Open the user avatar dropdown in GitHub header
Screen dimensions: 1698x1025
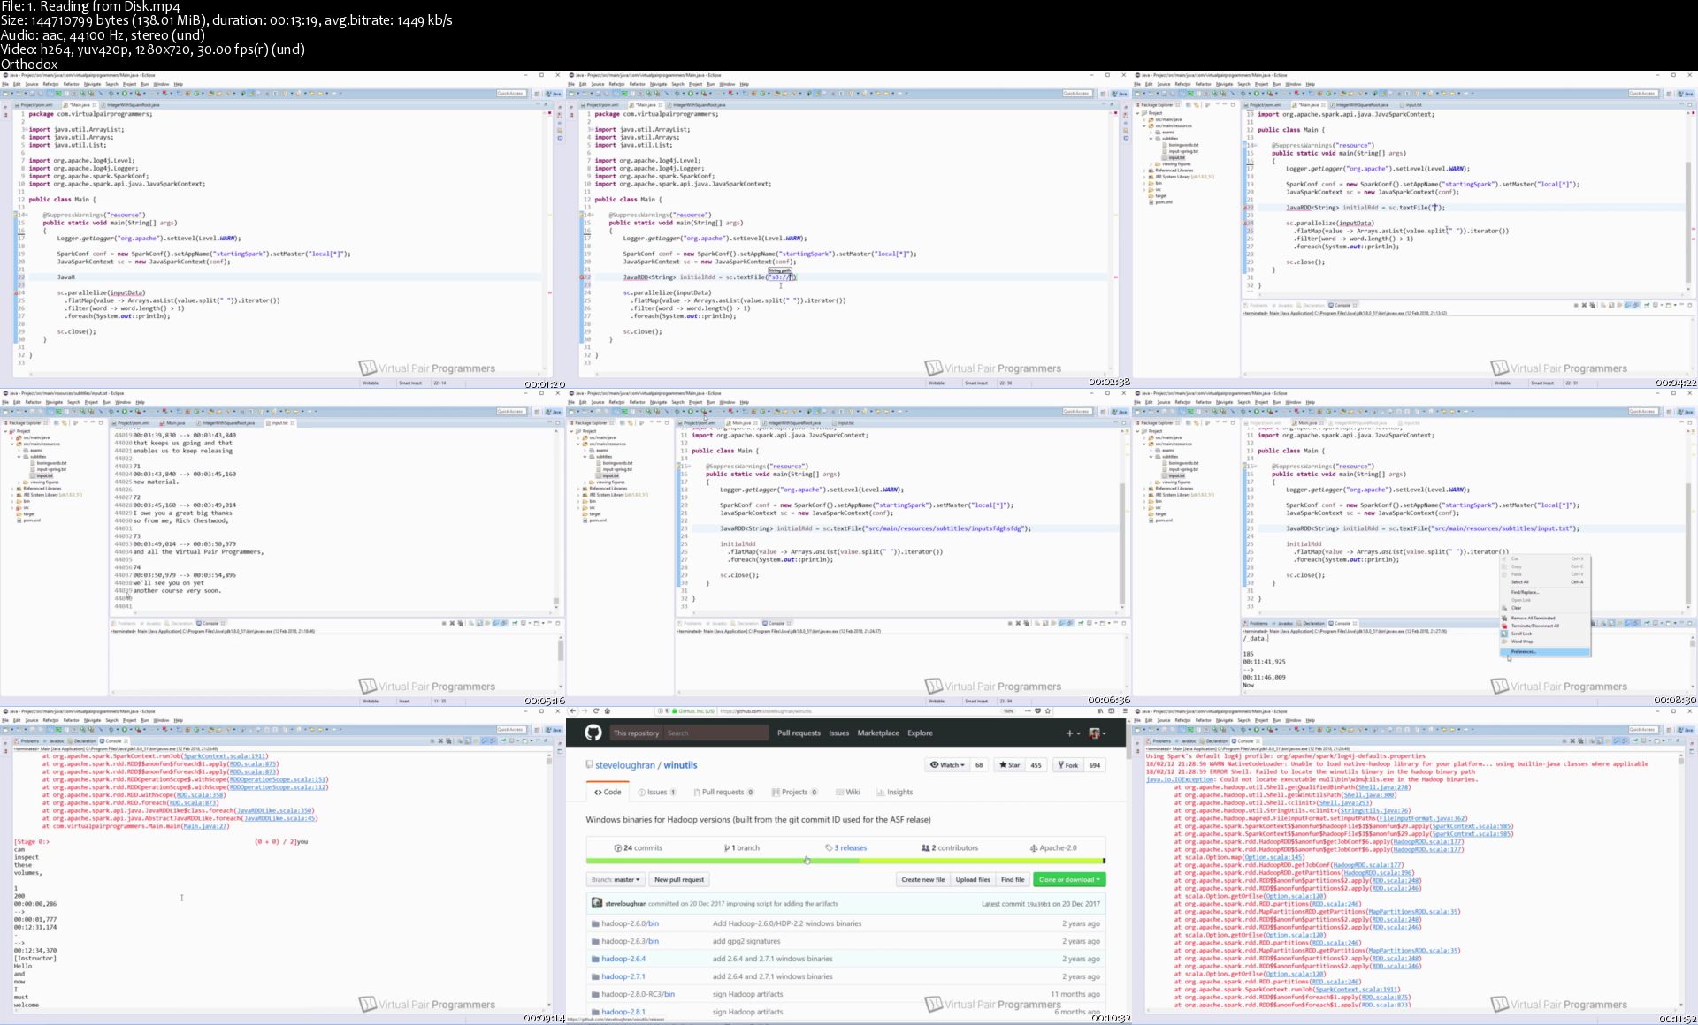click(x=1099, y=733)
